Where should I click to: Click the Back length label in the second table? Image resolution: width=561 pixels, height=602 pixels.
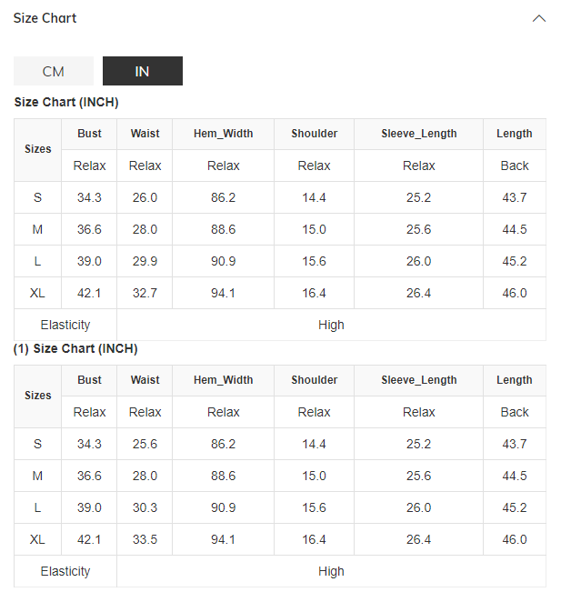(x=514, y=412)
